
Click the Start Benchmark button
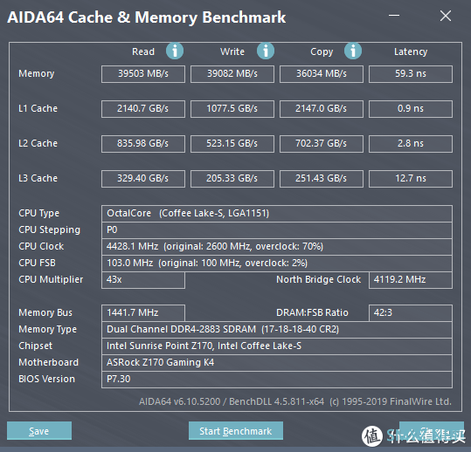(x=236, y=431)
